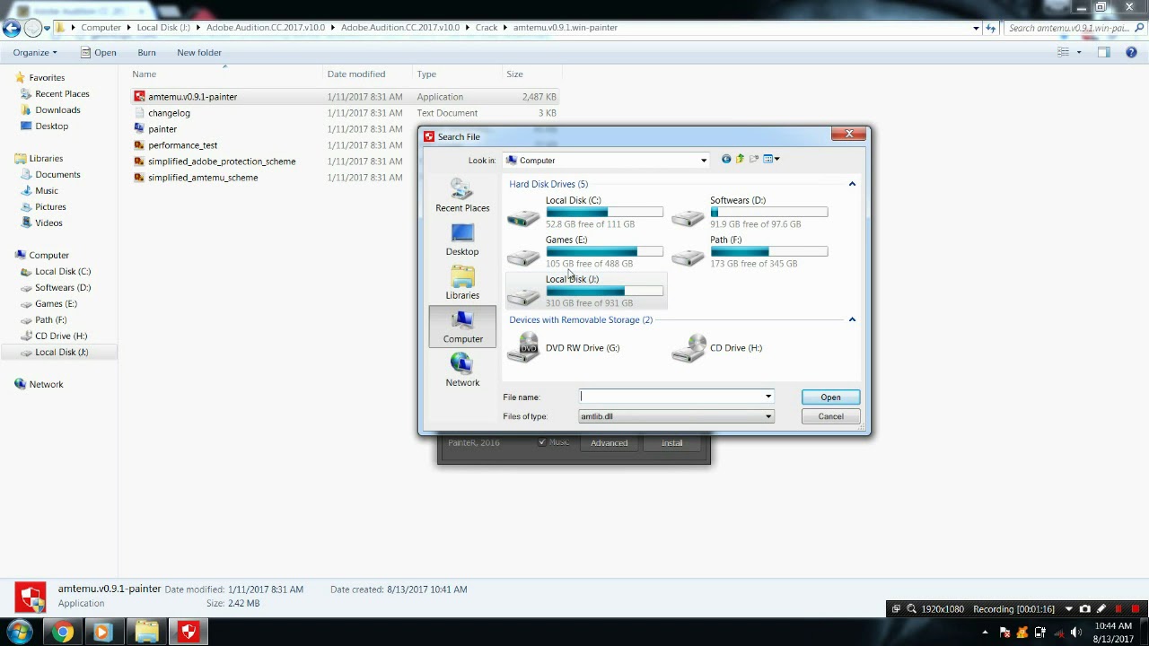Open Explorer help icon
Viewport: 1149px width, 646px height.
click(x=1132, y=52)
